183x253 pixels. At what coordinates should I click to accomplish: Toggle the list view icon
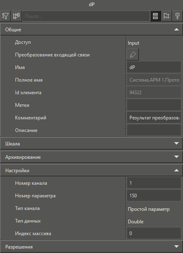(x=155, y=16)
